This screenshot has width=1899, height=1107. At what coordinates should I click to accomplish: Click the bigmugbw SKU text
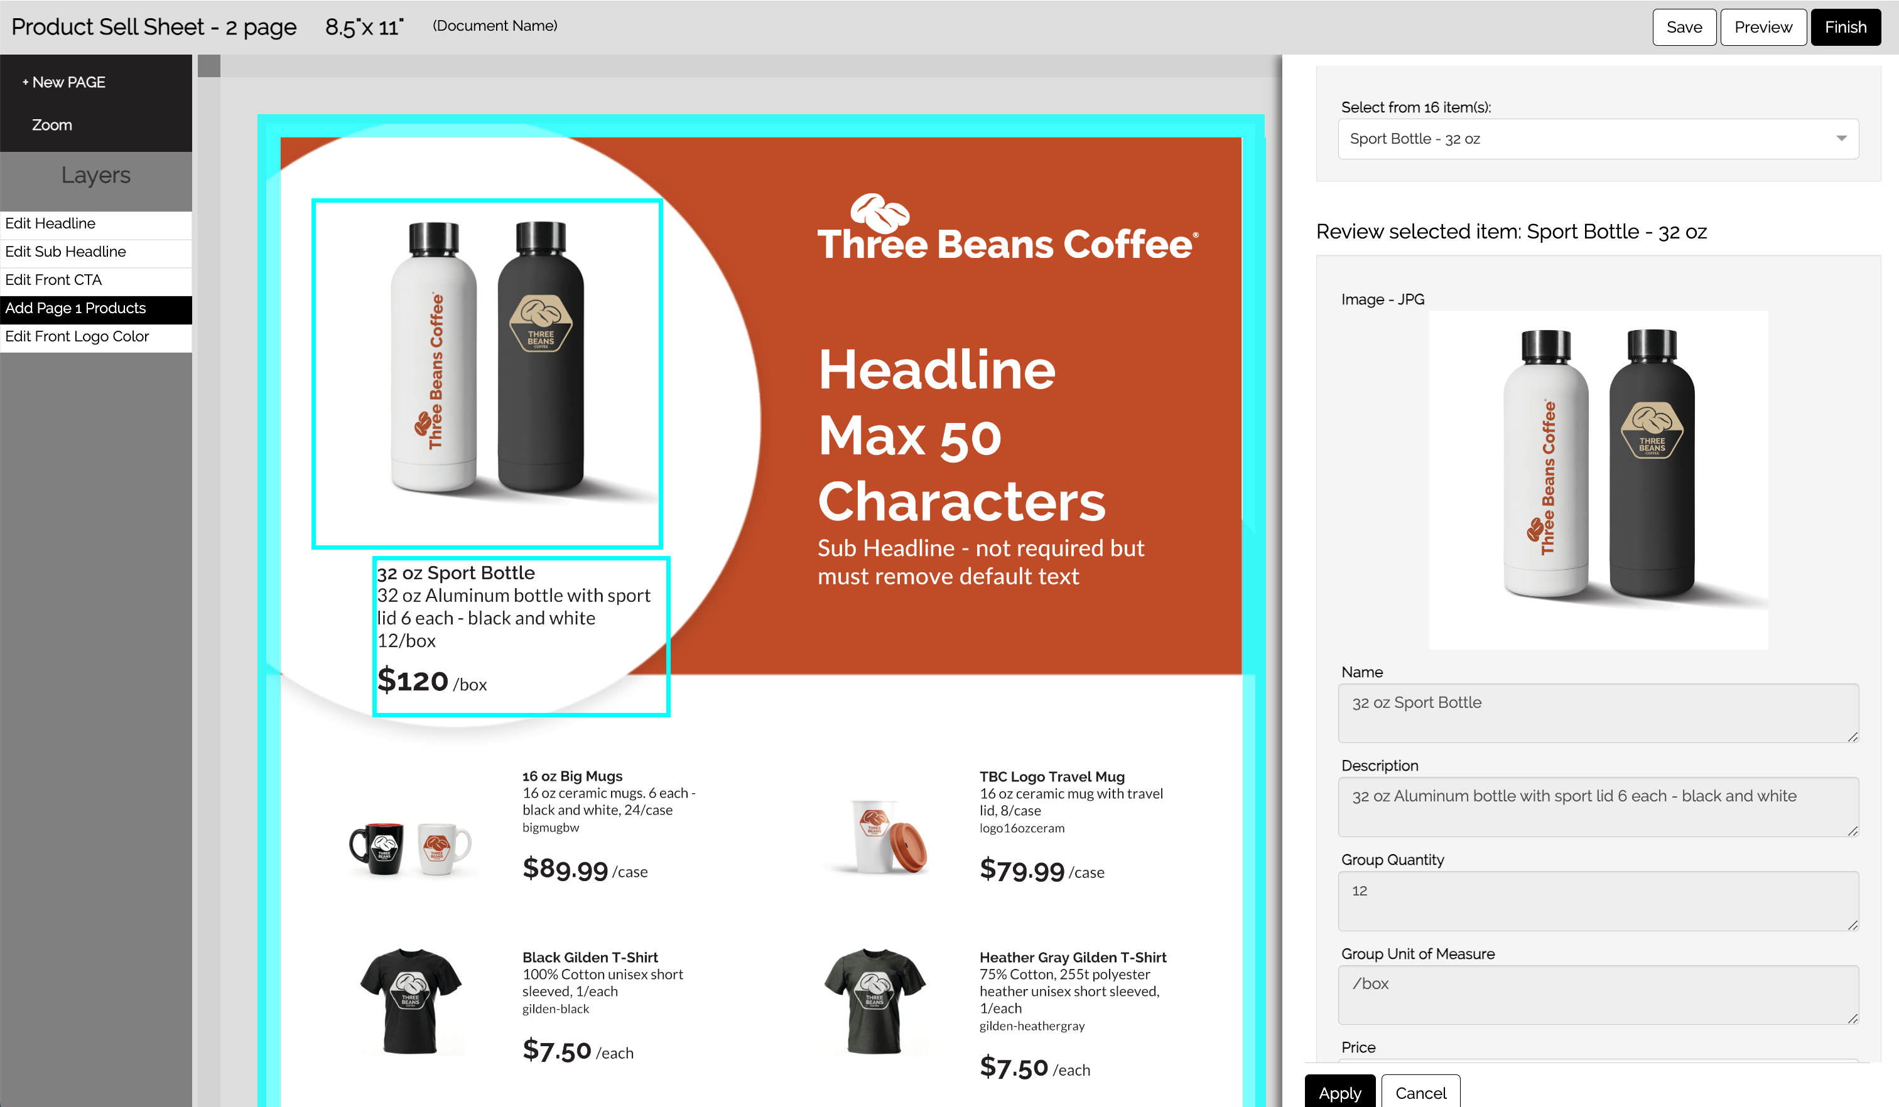tap(550, 827)
